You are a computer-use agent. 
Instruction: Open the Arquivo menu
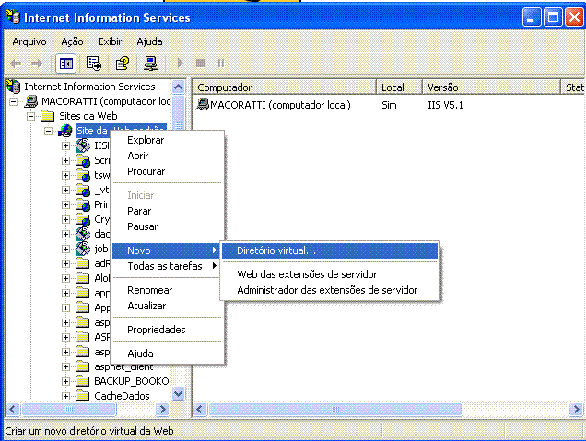pyautogui.click(x=29, y=41)
